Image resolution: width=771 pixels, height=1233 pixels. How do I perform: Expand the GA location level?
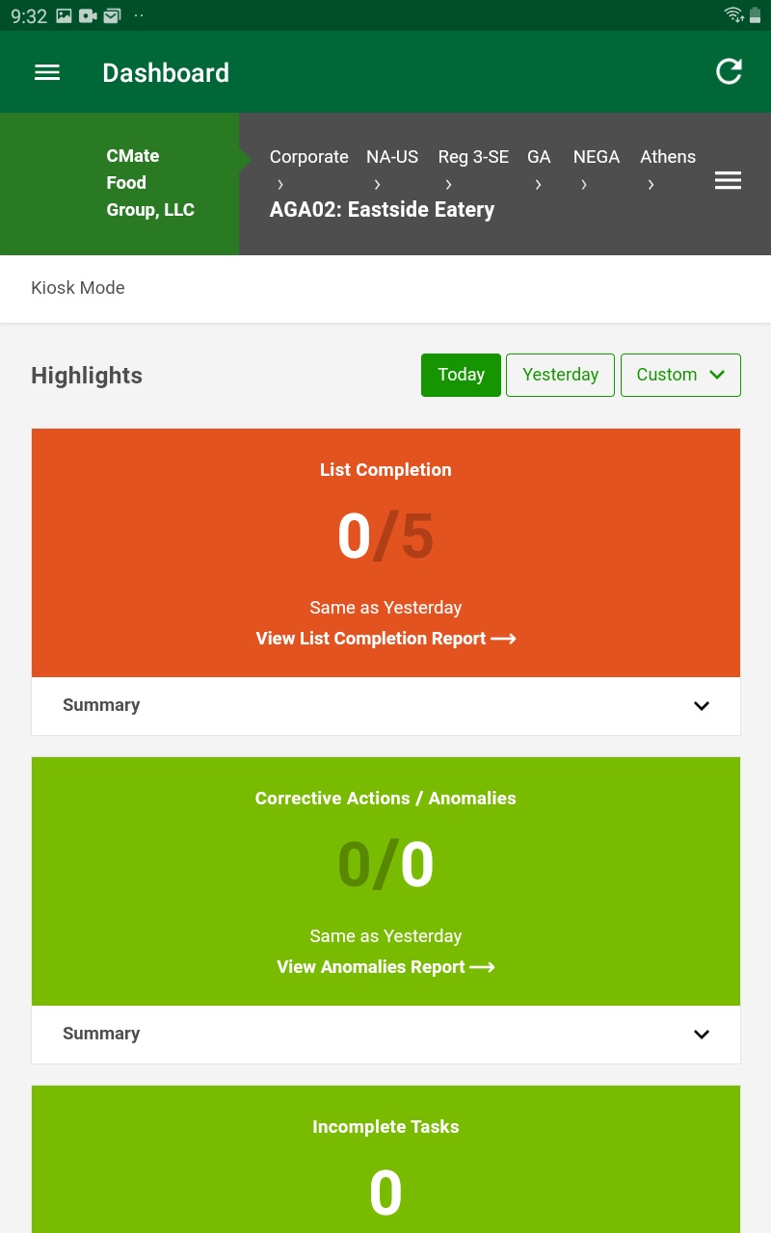(538, 183)
